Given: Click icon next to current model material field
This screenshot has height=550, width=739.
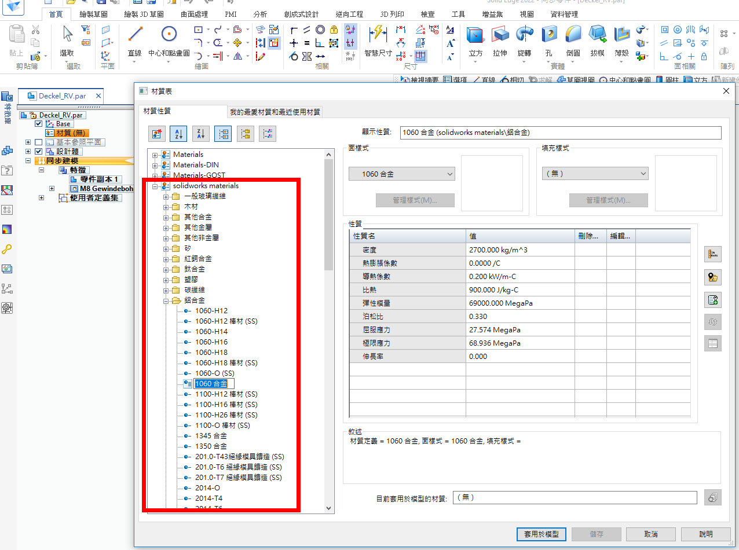Looking at the screenshot, I should point(713,497).
